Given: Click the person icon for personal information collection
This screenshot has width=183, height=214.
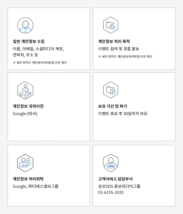Looking at the screenshot, I should coord(25,25).
